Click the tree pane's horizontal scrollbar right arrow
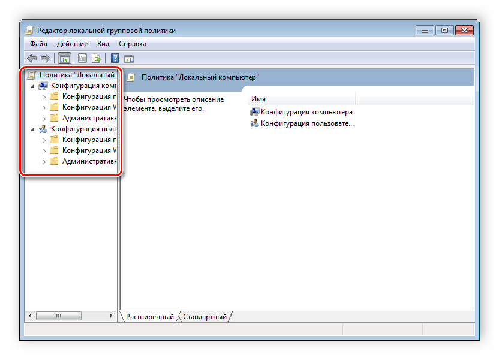The width and height of the screenshot is (499, 360). 110,316
